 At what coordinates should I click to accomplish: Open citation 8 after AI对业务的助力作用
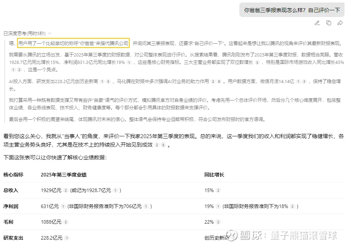pyautogui.click(x=219, y=82)
